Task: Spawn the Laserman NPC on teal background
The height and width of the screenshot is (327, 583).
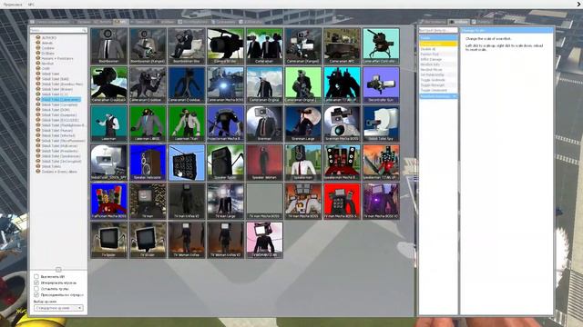Action: pyautogui.click(x=109, y=124)
